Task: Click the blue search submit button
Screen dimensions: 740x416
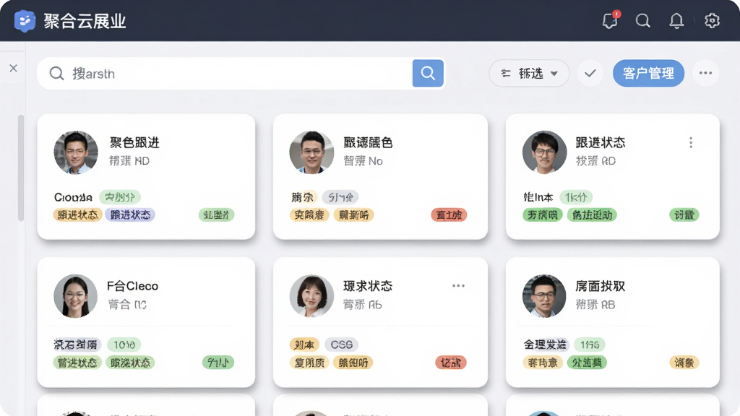Action: [x=428, y=73]
